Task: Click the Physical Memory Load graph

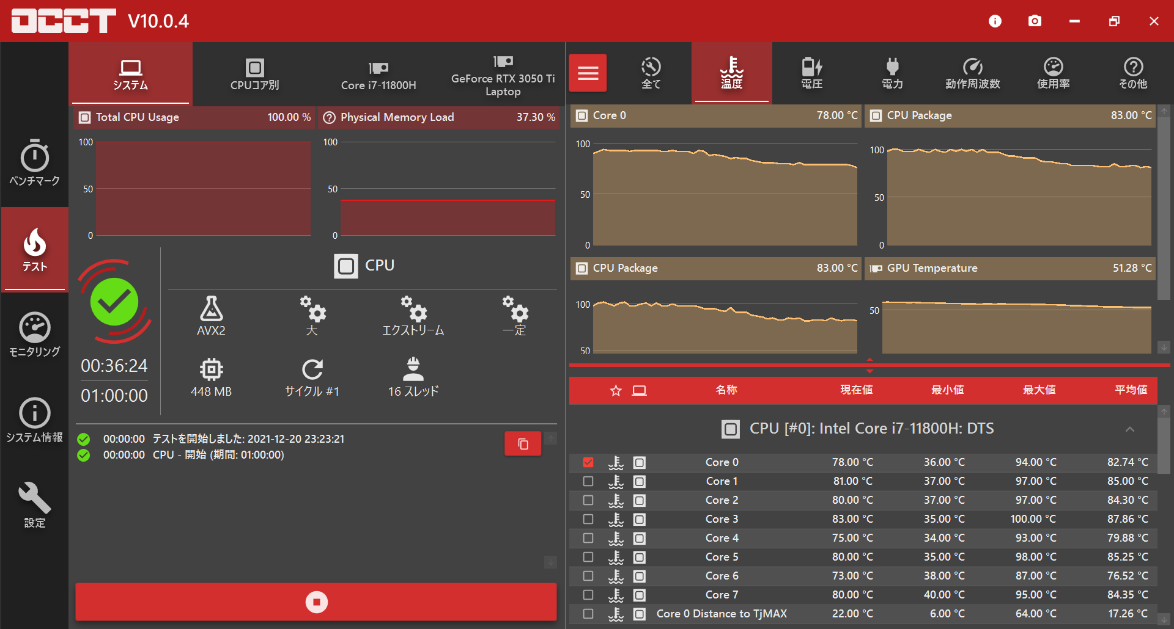Action: (448, 189)
